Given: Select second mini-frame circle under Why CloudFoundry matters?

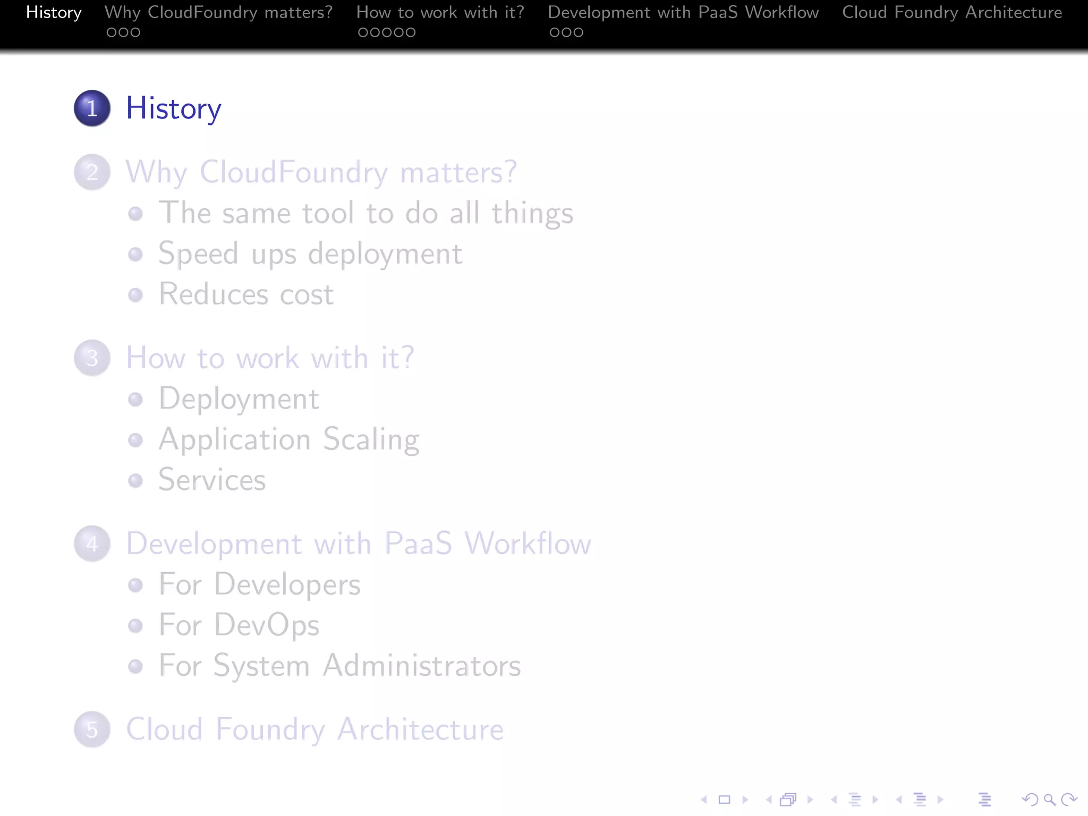Looking at the screenshot, I should pos(123,32).
